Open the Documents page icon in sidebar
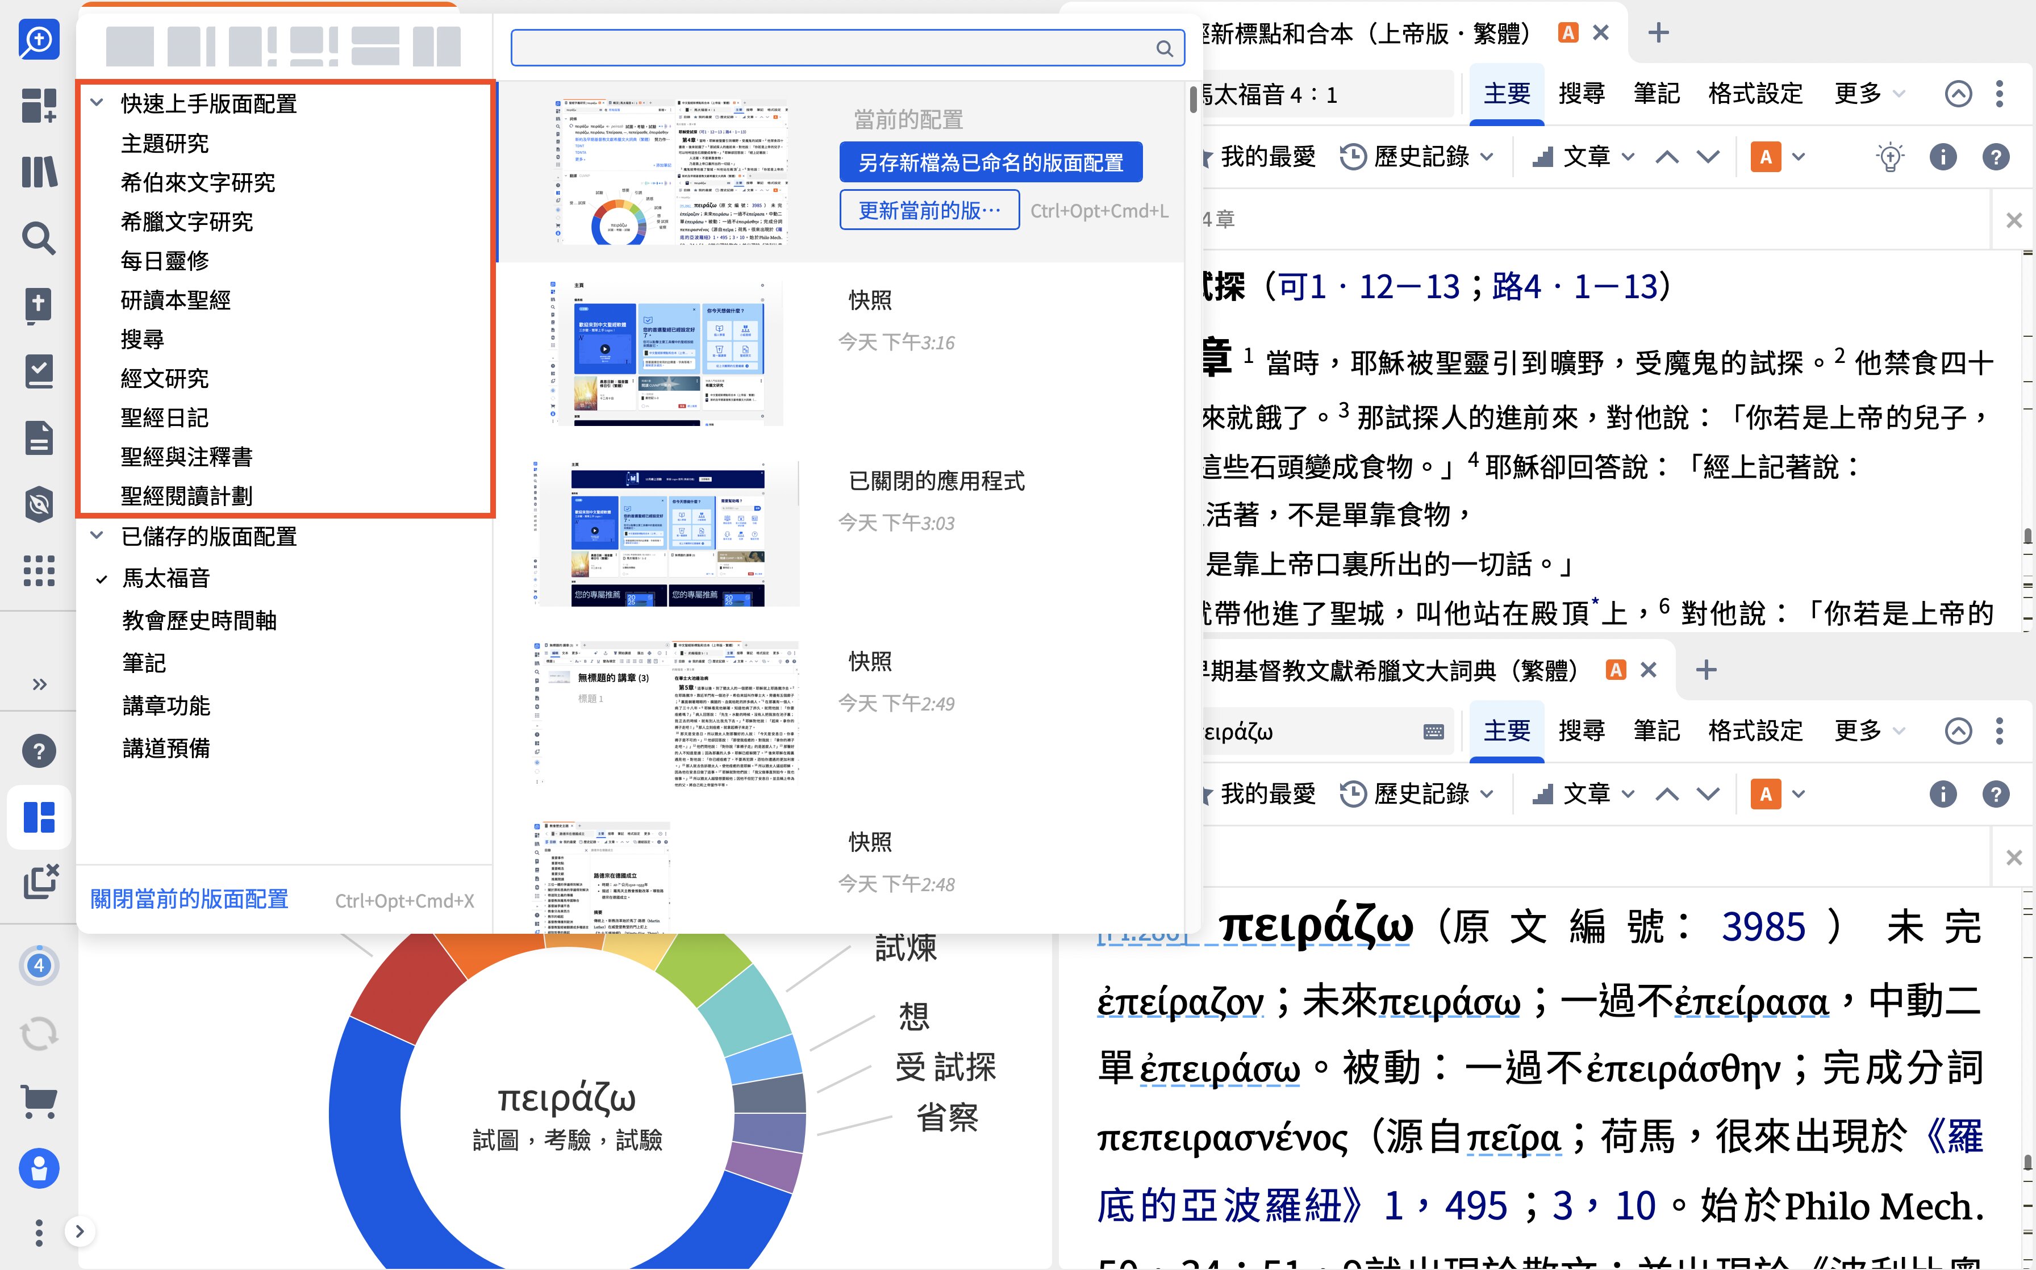The width and height of the screenshot is (2036, 1270). pyautogui.click(x=39, y=437)
